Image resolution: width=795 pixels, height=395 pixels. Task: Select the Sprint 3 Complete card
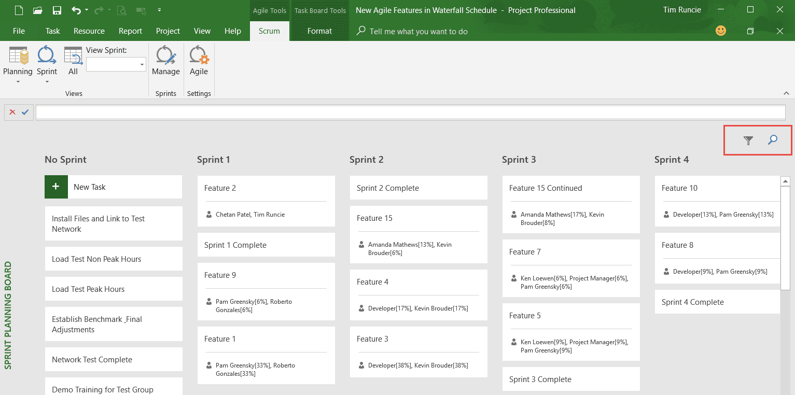[571, 379]
